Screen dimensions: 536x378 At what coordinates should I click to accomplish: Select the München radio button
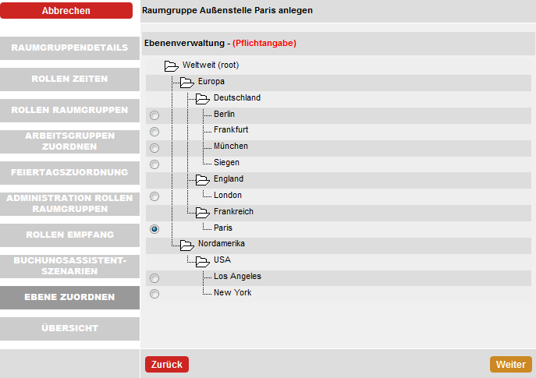(154, 148)
